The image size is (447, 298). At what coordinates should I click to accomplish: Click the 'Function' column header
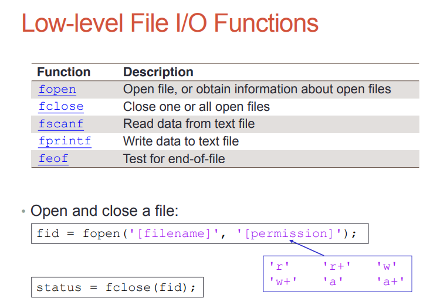click(64, 72)
